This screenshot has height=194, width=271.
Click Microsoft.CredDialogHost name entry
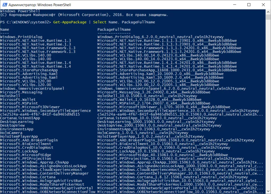click(27, 148)
